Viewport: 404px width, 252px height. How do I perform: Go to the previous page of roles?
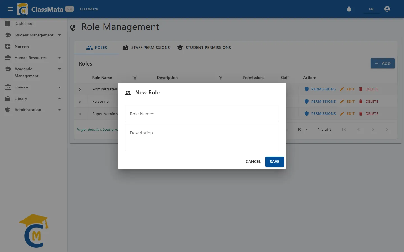(359, 129)
